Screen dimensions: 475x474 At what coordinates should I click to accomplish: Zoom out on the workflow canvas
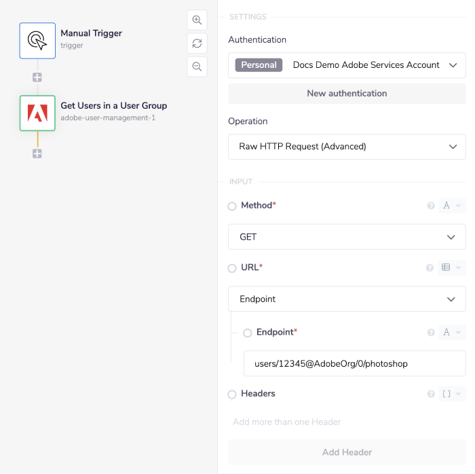[x=197, y=67]
